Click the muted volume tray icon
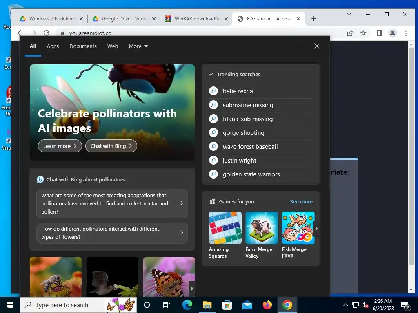The width and height of the screenshot is (418, 313). click(x=365, y=305)
